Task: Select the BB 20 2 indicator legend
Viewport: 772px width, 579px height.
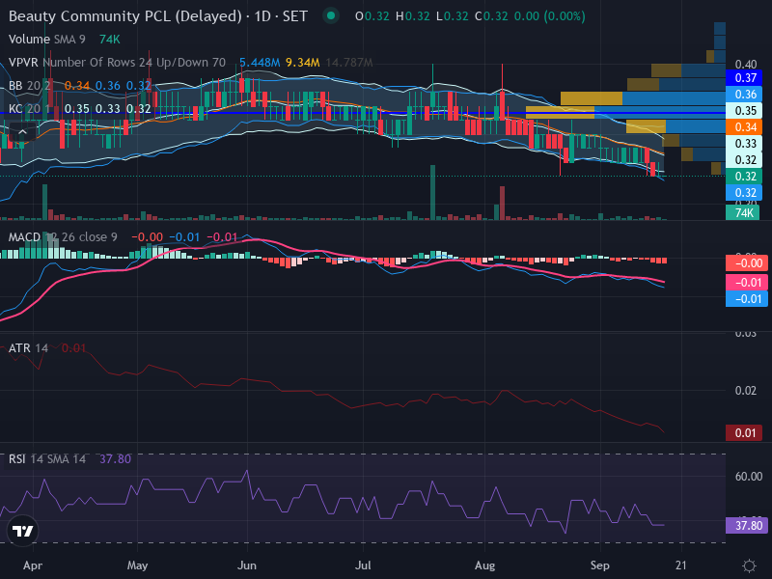Action: [x=30, y=86]
